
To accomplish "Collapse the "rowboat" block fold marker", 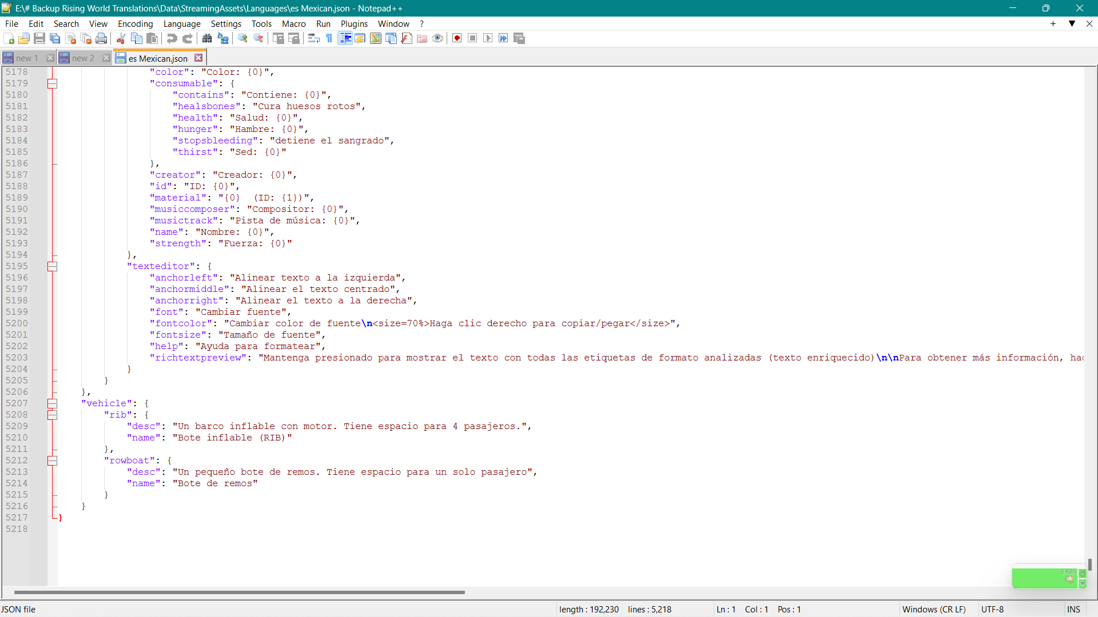I will tap(52, 460).
